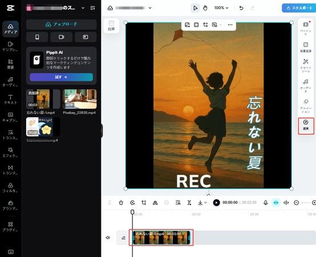Open the 背景画像 background panel

click(x=306, y=47)
